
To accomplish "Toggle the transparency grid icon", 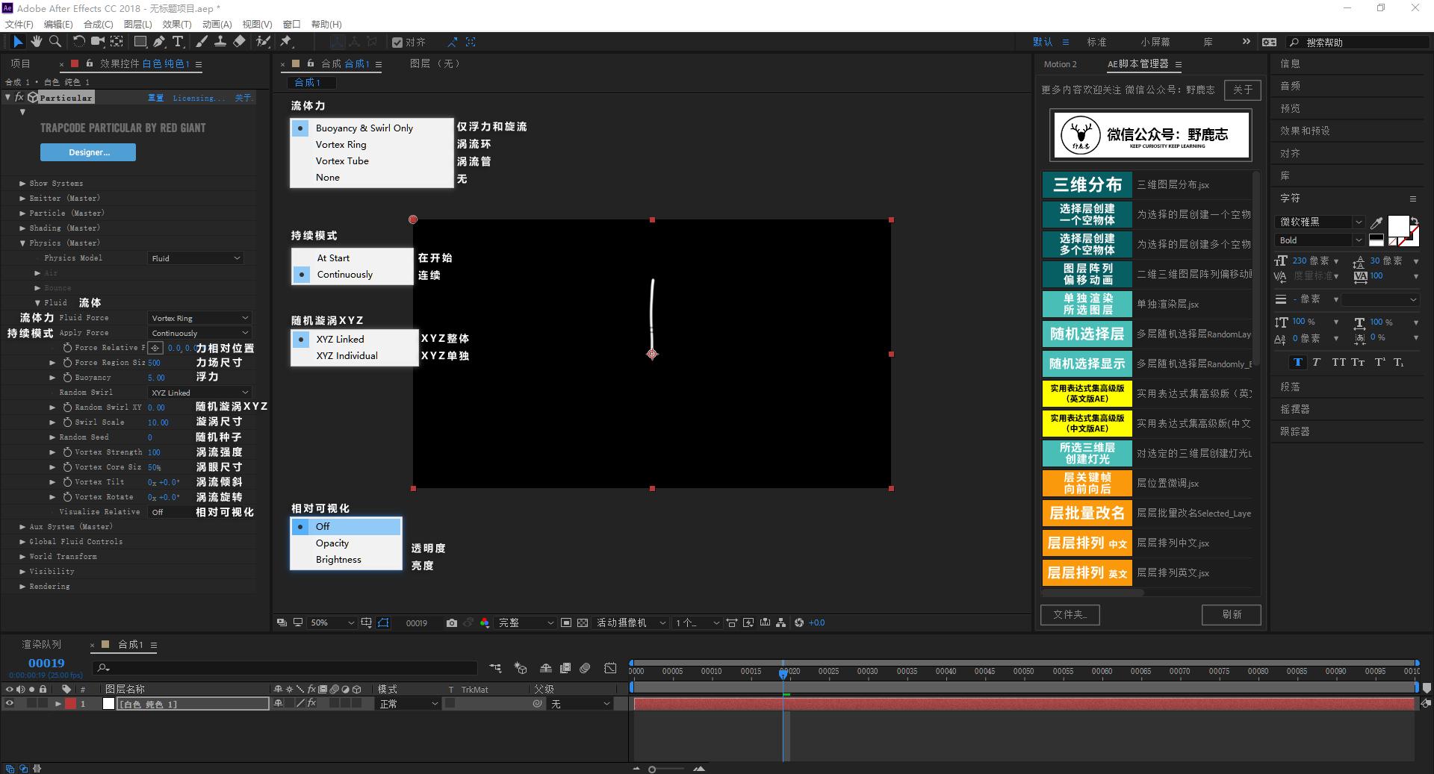I will point(583,622).
